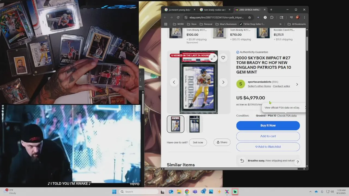Open the $710.00 Tom Brady listing

(x=232, y=35)
